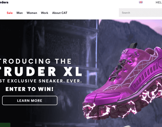Select the Women navigation item
The height and width of the screenshot is (127, 162).
(x=32, y=13)
